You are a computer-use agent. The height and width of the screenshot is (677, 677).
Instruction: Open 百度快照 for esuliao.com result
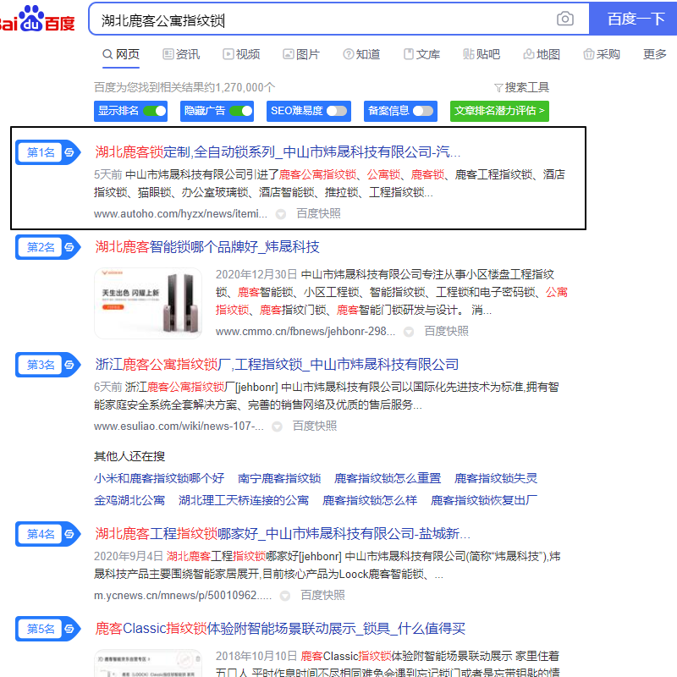pyautogui.click(x=315, y=427)
